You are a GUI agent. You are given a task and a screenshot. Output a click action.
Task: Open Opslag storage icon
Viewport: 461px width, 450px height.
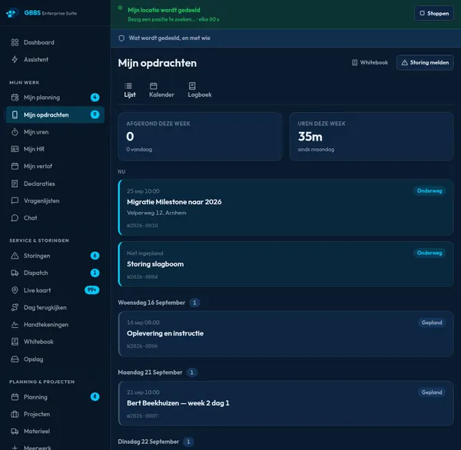(x=15, y=359)
